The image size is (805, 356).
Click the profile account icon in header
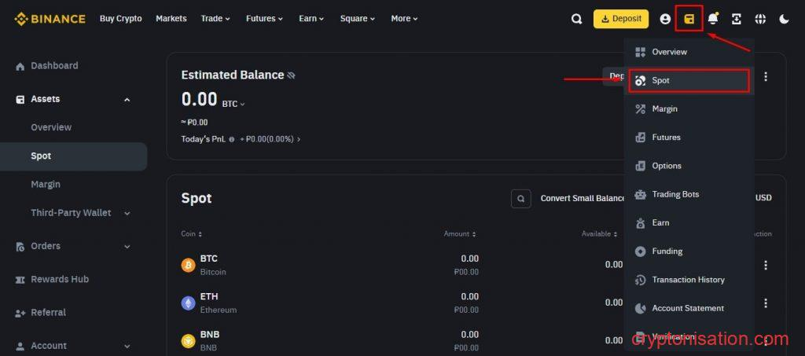(x=665, y=19)
